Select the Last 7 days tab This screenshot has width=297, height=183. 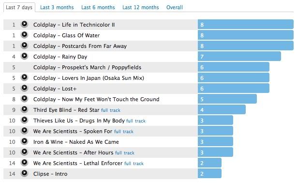click(19, 7)
